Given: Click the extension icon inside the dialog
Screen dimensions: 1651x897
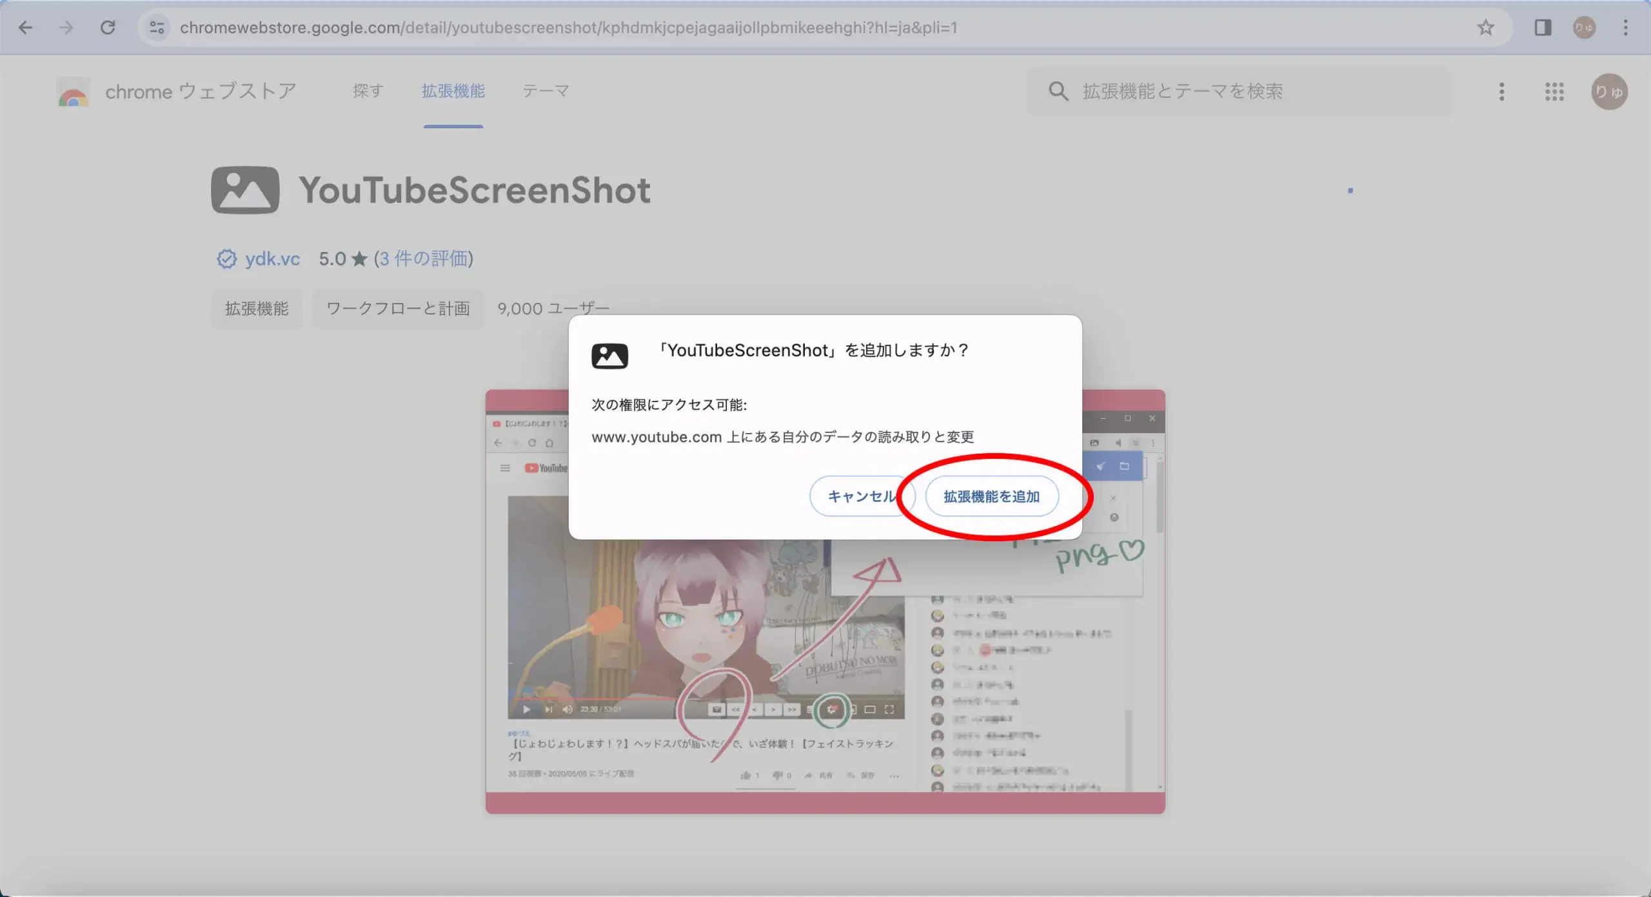Looking at the screenshot, I should 609,356.
